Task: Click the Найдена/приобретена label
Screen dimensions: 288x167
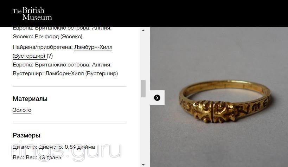Action: click(43, 47)
